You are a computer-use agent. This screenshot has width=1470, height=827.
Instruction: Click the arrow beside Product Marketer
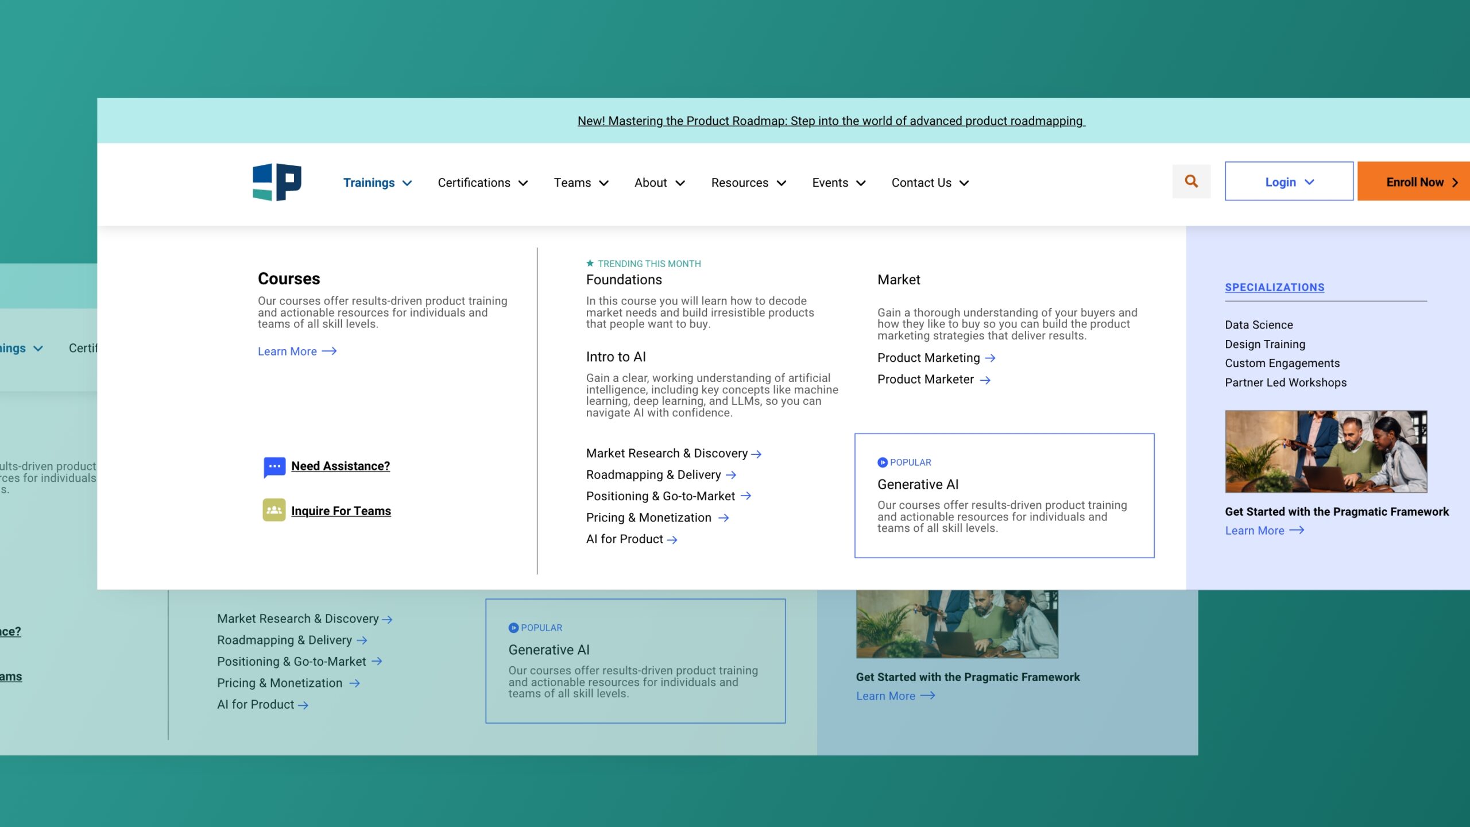[x=985, y=380]
